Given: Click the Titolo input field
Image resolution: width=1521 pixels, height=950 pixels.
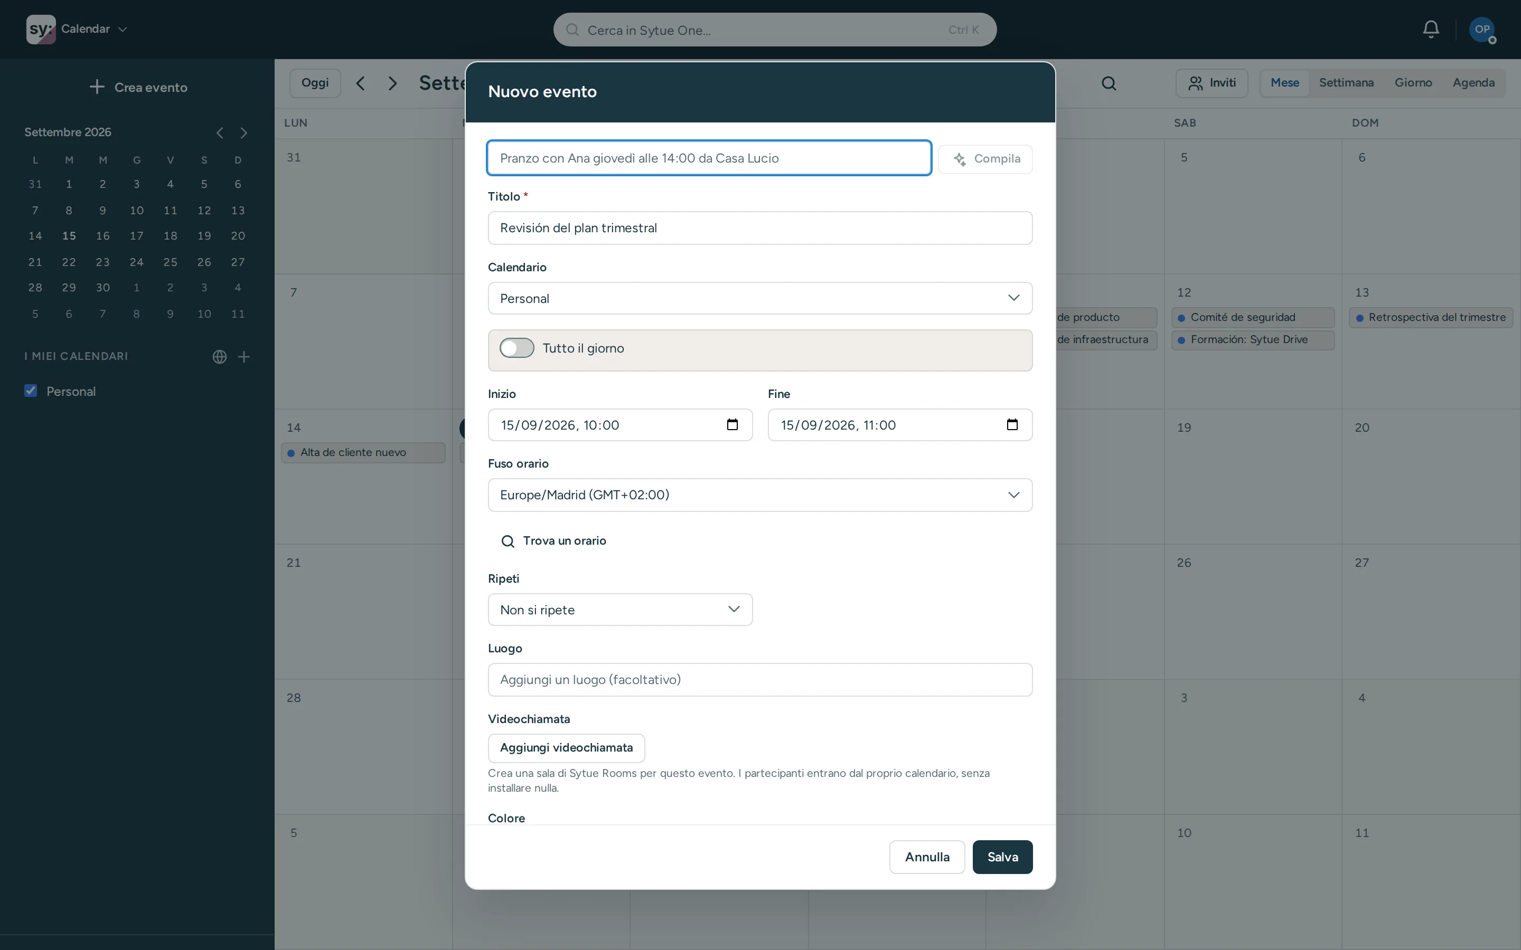Looking at the screenshot, I should click(760, 228).
